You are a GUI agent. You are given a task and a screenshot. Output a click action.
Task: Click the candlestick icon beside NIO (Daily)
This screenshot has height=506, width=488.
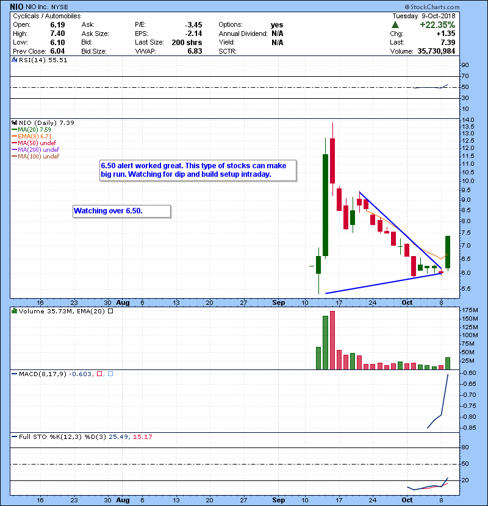point(15,123)
